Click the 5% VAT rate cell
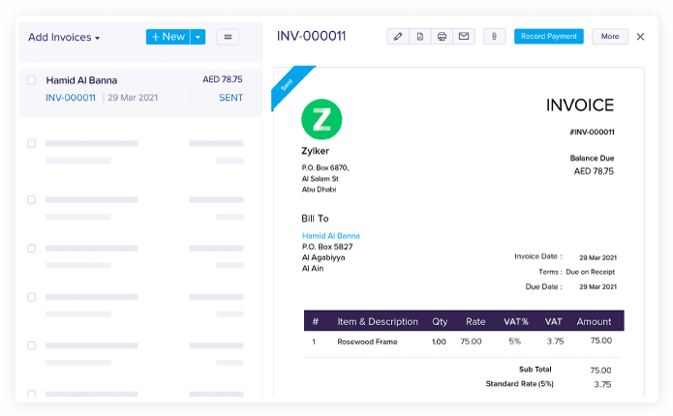Viewport: 673px width, 416px height. click(514, 342)
